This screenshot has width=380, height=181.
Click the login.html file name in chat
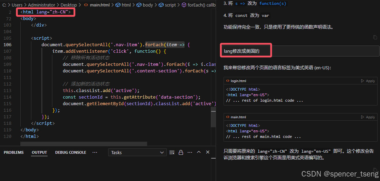tap(238, 81)
